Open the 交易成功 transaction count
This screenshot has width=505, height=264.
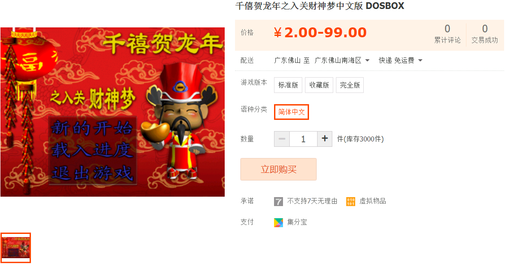point(485,34)
